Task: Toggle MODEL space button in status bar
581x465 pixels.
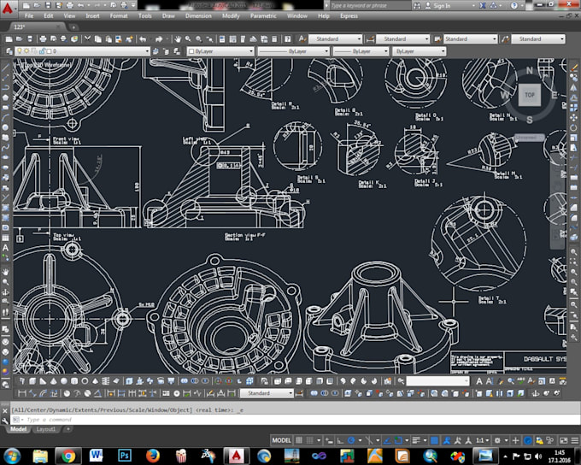Action: 282,440
